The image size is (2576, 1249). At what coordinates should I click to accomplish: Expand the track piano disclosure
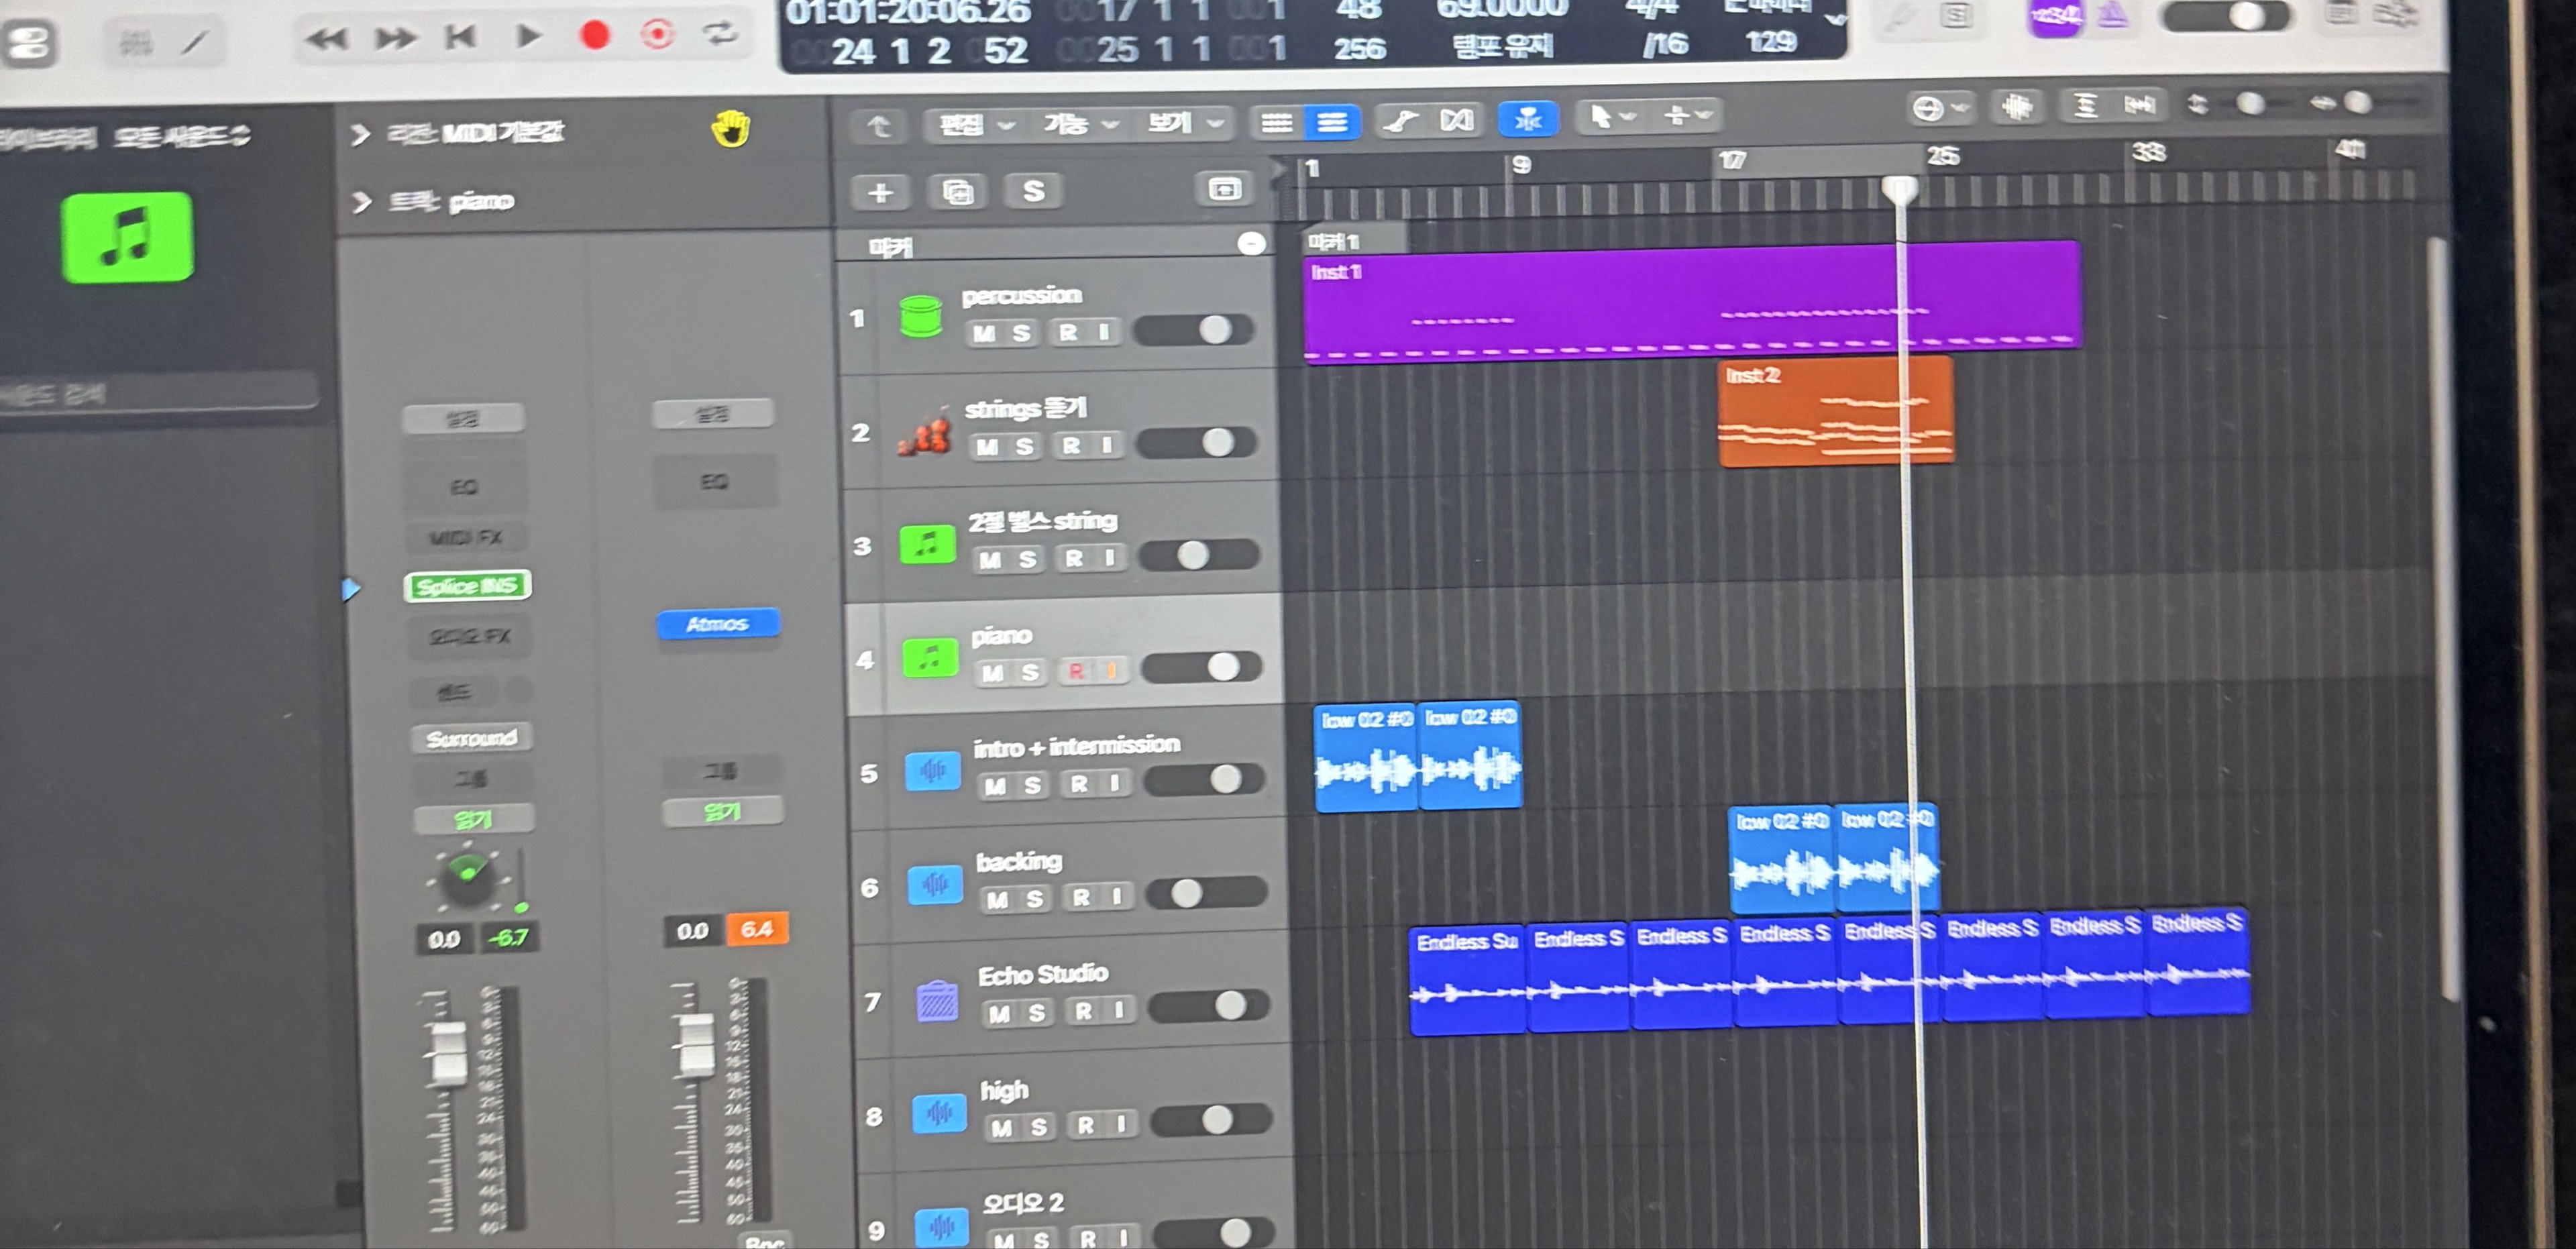tap(361, 203)
